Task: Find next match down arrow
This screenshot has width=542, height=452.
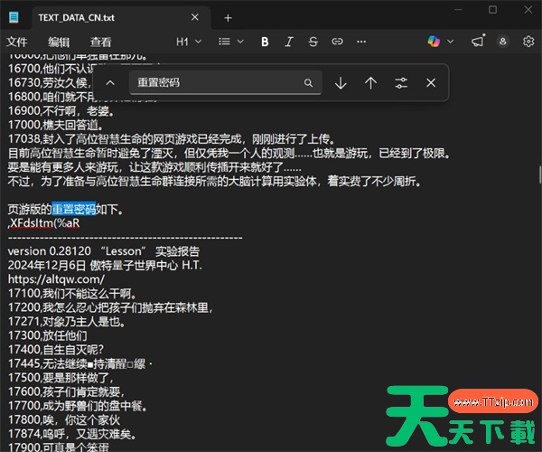Action: tap(341, 83)
